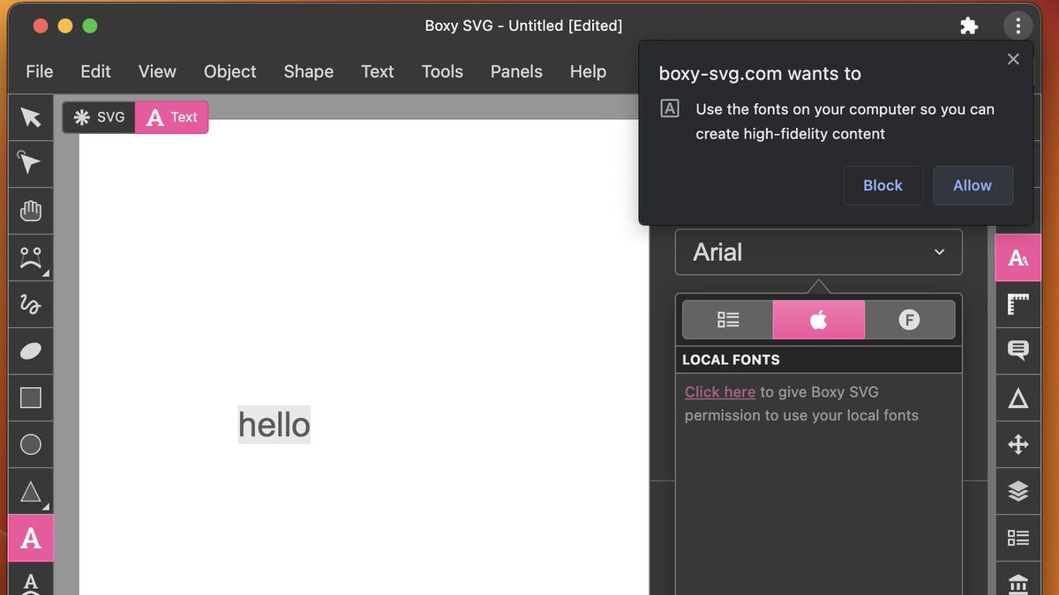
Task: Click the green fullscreen window button
Action: coord(90,26)
